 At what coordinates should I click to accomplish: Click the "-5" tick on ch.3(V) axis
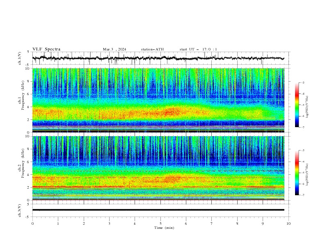click(x=27, y=217)
